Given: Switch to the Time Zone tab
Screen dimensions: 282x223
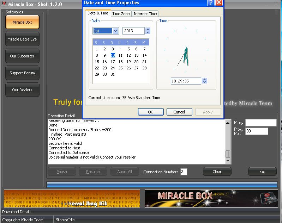Looking at the screenshot, I should click(x=121, y=14).
